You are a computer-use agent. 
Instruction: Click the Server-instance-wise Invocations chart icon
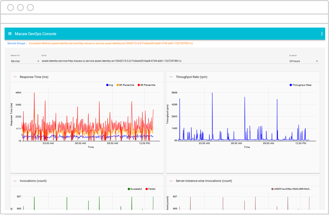(171, 181)
